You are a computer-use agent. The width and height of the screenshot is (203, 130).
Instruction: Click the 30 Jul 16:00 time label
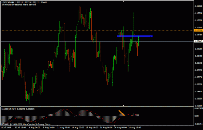[20, 127]
